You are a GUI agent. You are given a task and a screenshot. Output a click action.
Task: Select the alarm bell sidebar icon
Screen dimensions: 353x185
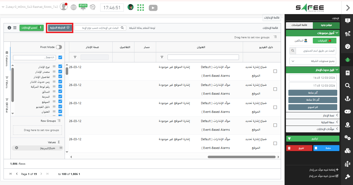(x=347, y=60)
